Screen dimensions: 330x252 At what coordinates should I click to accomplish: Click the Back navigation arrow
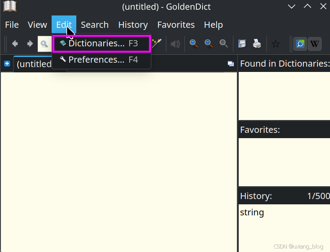[x=15, y=44]
